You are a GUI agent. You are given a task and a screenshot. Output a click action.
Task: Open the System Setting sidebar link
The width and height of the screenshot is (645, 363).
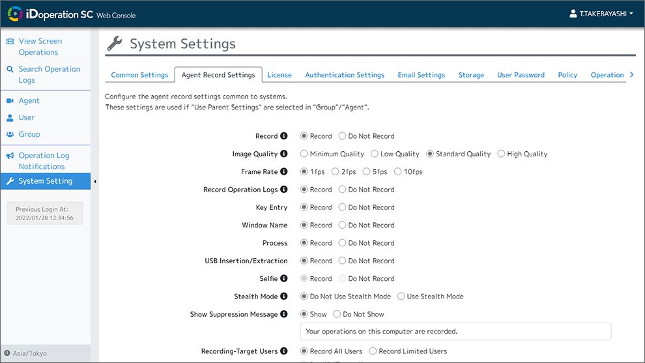45,181
